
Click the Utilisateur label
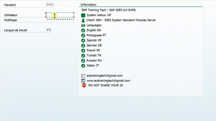coord(11,15)
